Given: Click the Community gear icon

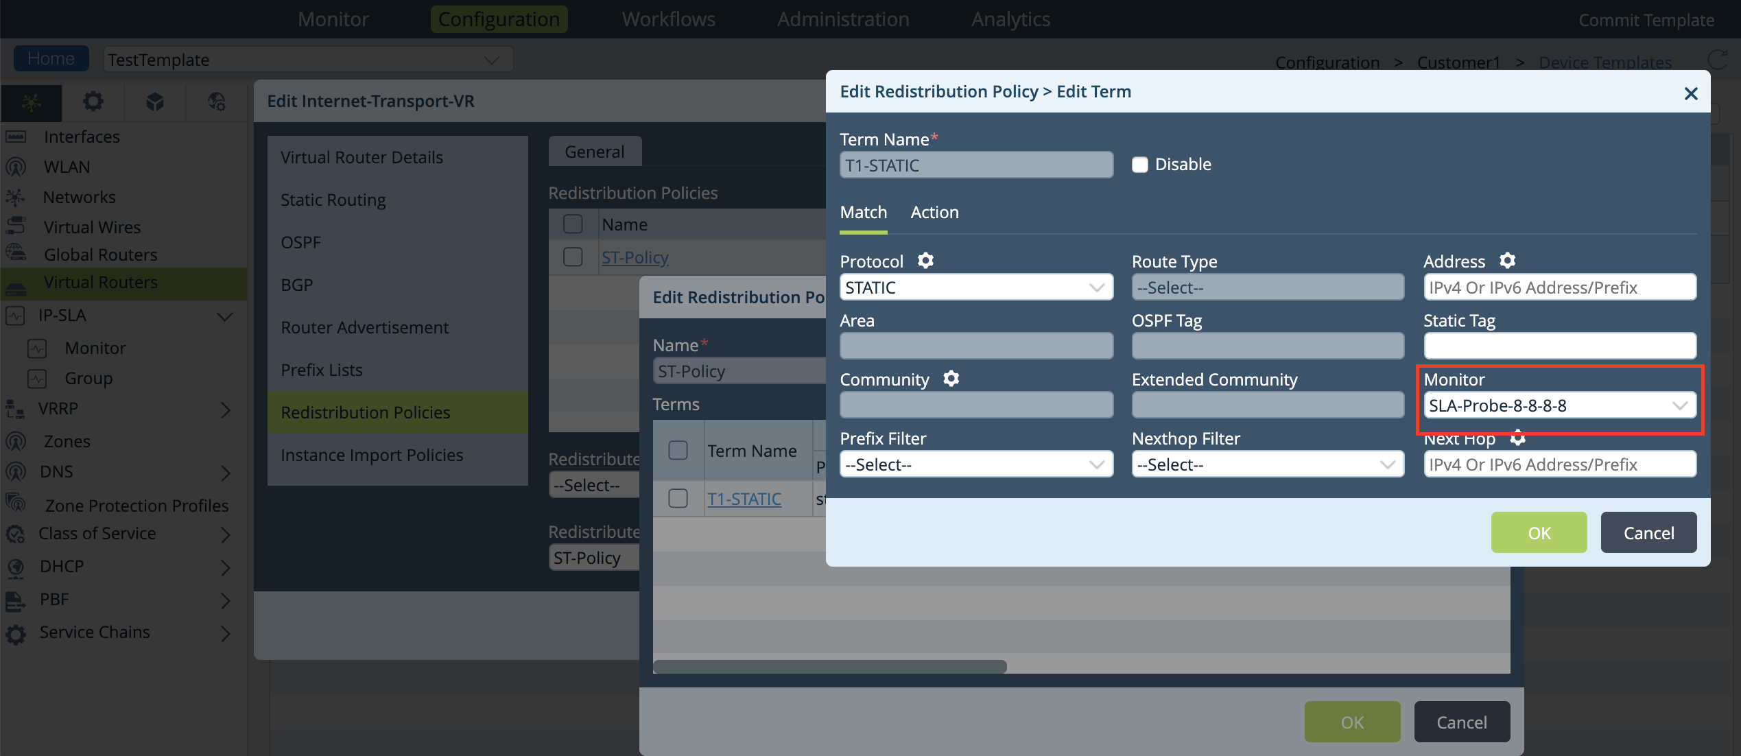Looking at the screenshot, I should pos(951,379).
